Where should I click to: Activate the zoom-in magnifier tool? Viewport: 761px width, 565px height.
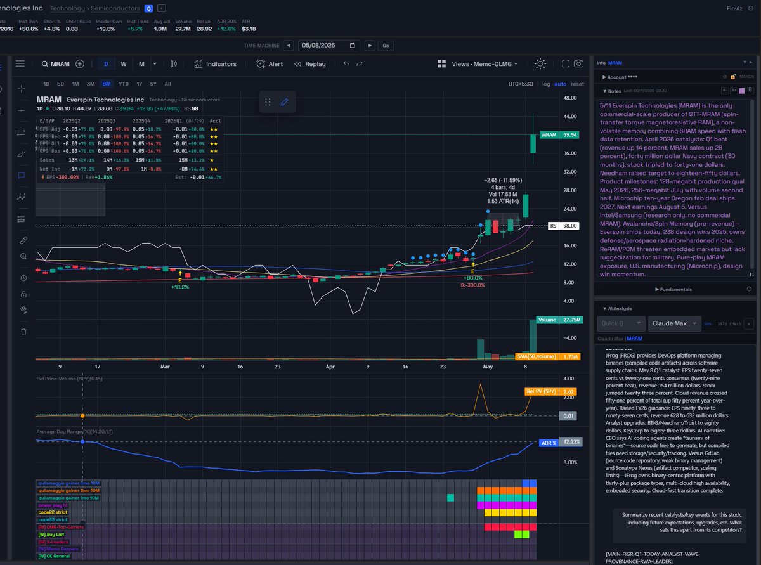click(23, 256)
